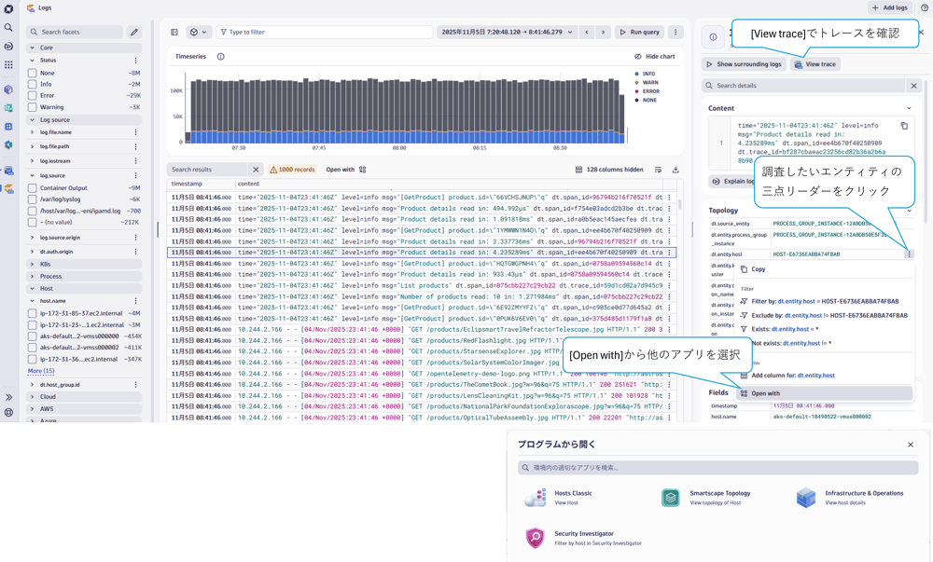Tick the Warning status checkbox
The image size is (933, 562).
click(33, 107)
